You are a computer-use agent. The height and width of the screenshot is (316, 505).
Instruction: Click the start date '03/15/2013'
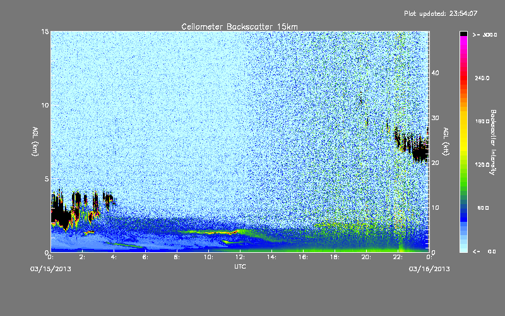pos(50,269)
